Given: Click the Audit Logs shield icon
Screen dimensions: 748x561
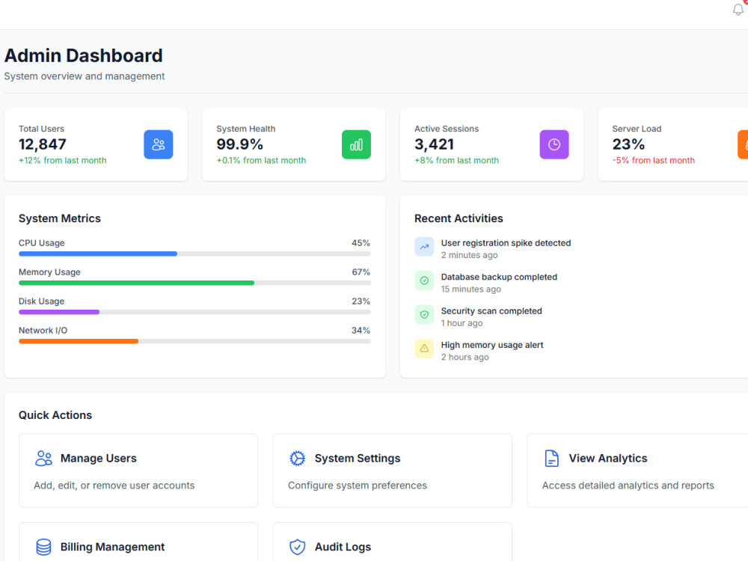Looking at the screenshot, I should tap(297, 547).
